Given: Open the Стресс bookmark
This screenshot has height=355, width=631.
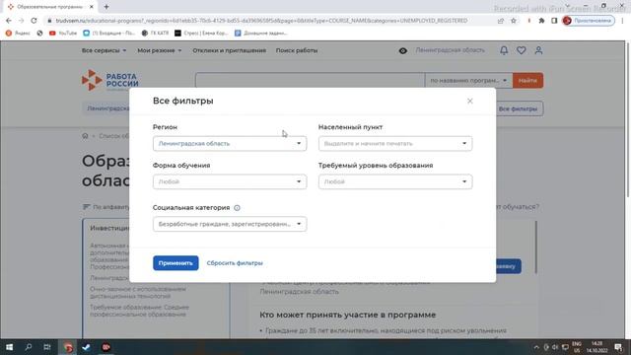Looking at the screenshot, I should 201,34.
